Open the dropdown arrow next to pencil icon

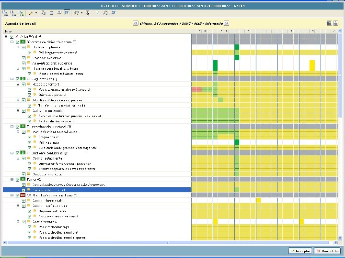point(36,12)
